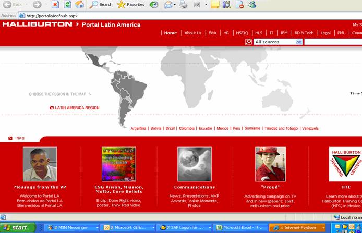The width and height of the screenshot is (362, 233).
Task: Open the Argentina country link
Action: [x=138, y=128]
